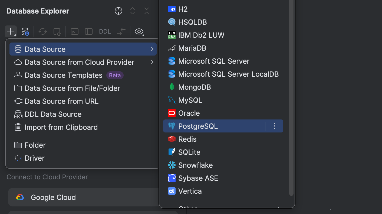
Task: Click the Beta badge label
Action: [x=115, y=75]
